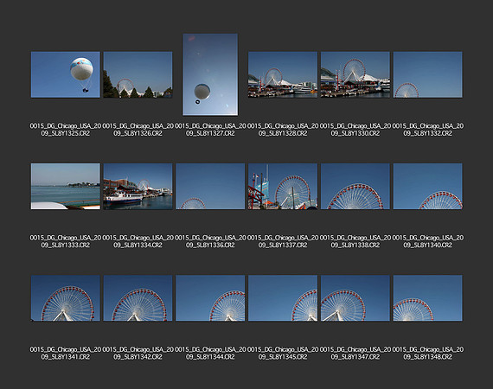Select thumbnail for SL8Y1336.CR2
Viewport: 493px width, 389px height.
tap(210, 186)
